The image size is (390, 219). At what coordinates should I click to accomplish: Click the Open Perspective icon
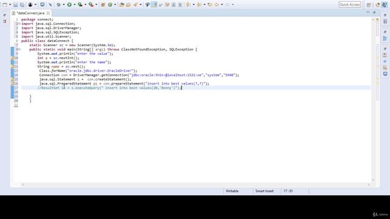pyautogui.click(x=369, y=5)
